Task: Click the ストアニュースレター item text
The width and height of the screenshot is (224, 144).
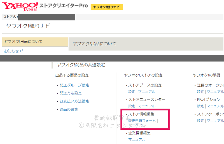Action: [146, 100]
